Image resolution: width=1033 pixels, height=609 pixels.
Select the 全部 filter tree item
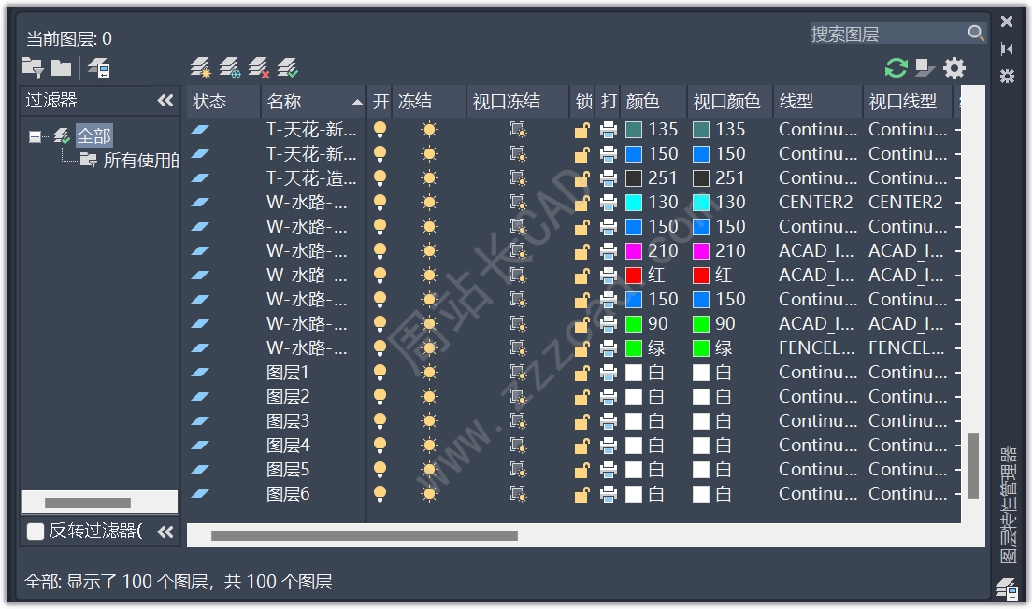pyautogui.click(x=93, y=136)
